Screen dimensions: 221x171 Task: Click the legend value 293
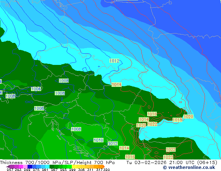click(63, 170)
